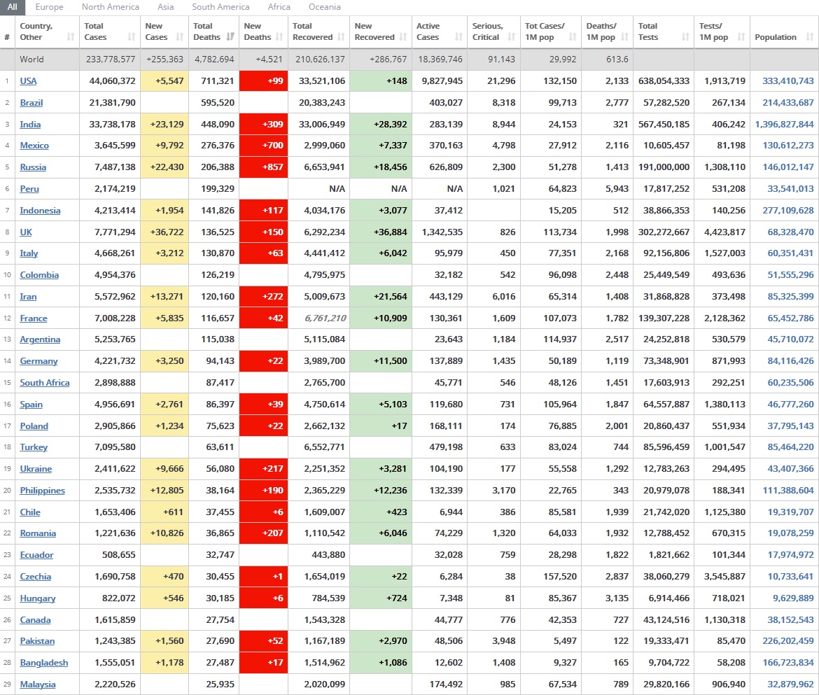Select India new recovered cell +28,392
819x695 pixels.
coord(381,125)
